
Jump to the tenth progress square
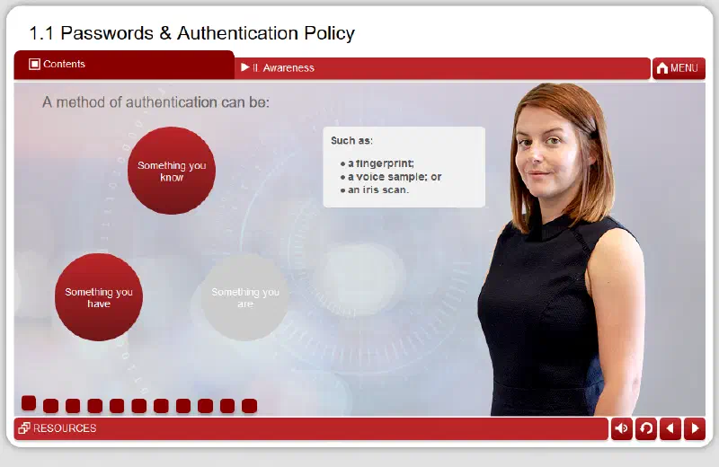227,406
